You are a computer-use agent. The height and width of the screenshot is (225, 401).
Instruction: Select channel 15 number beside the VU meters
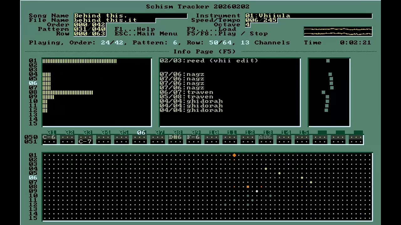[33, 124]
